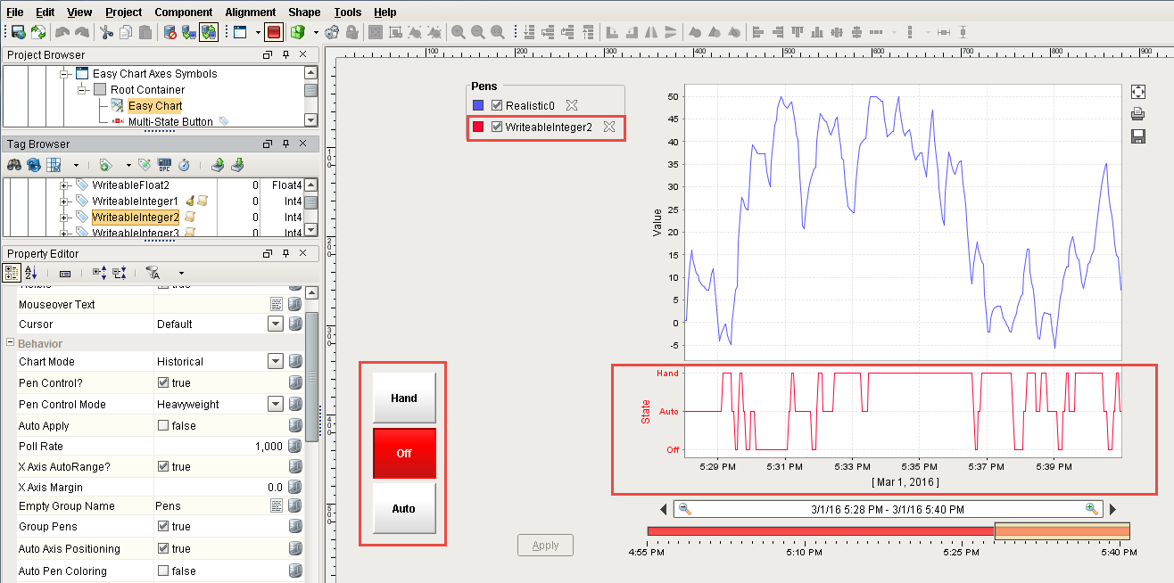Open the File menu
This screenshot has height=583, width=1174.
[x=15, y=12]
